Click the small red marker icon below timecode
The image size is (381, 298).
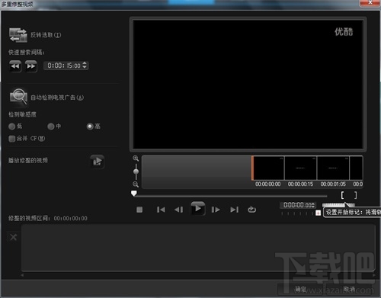click(318, 213)
